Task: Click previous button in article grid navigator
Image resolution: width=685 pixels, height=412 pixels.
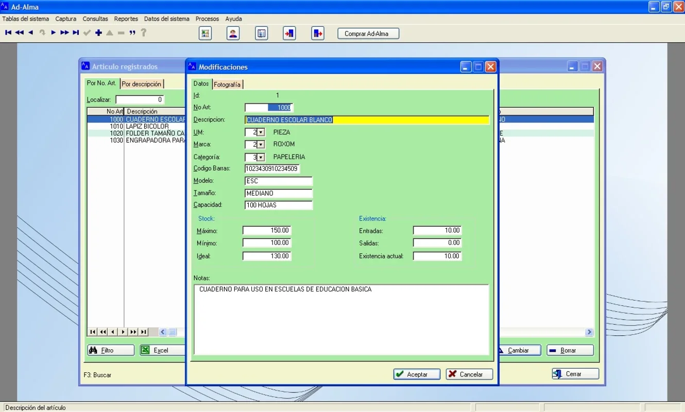Action: click(113, 332)
